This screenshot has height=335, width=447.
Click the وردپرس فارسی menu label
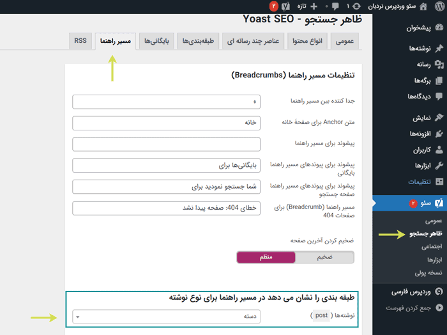411,292
